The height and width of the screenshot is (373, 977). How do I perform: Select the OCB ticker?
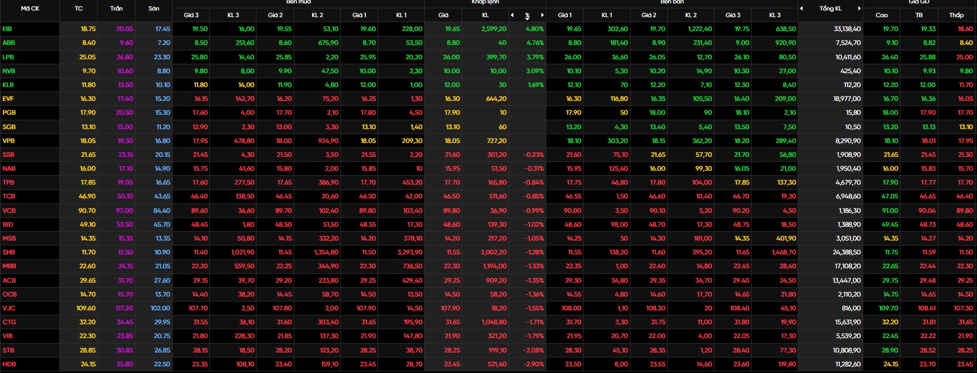[x=9, y=294]
